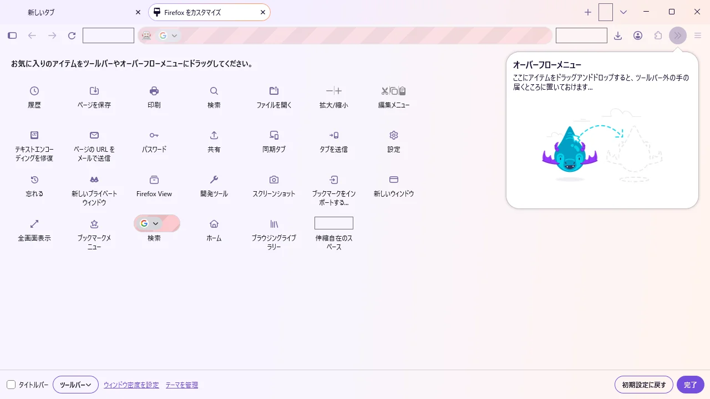Screen dimensions: 710x399
Task: Click the 編集メニュー cut/copy/paste item
Action: coord(394,91)
